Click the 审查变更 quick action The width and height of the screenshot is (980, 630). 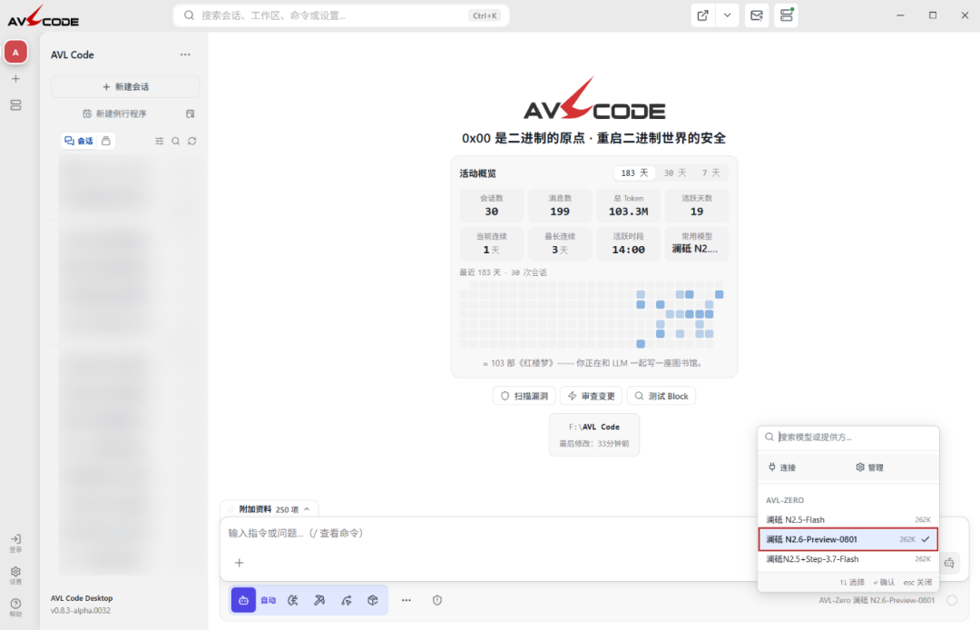tap(592, 397)
